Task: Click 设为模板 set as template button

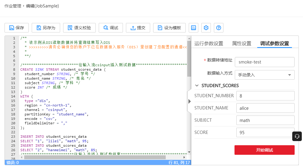Action: point(169,28)
